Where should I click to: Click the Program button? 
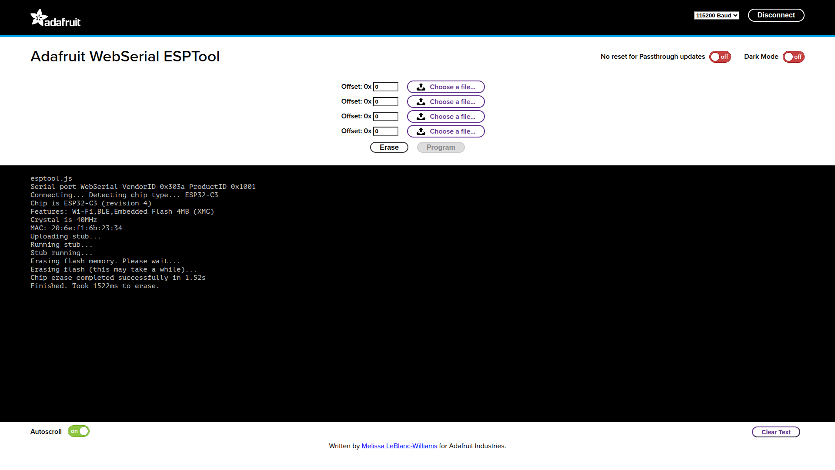(x=441, y=148)
